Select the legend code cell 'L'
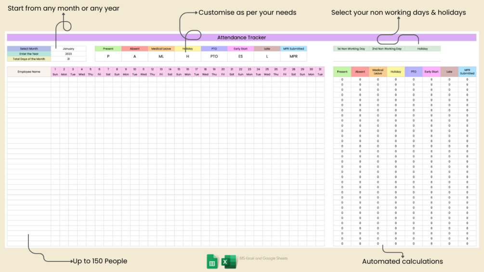The image size is (484, 272). point(267,56)
